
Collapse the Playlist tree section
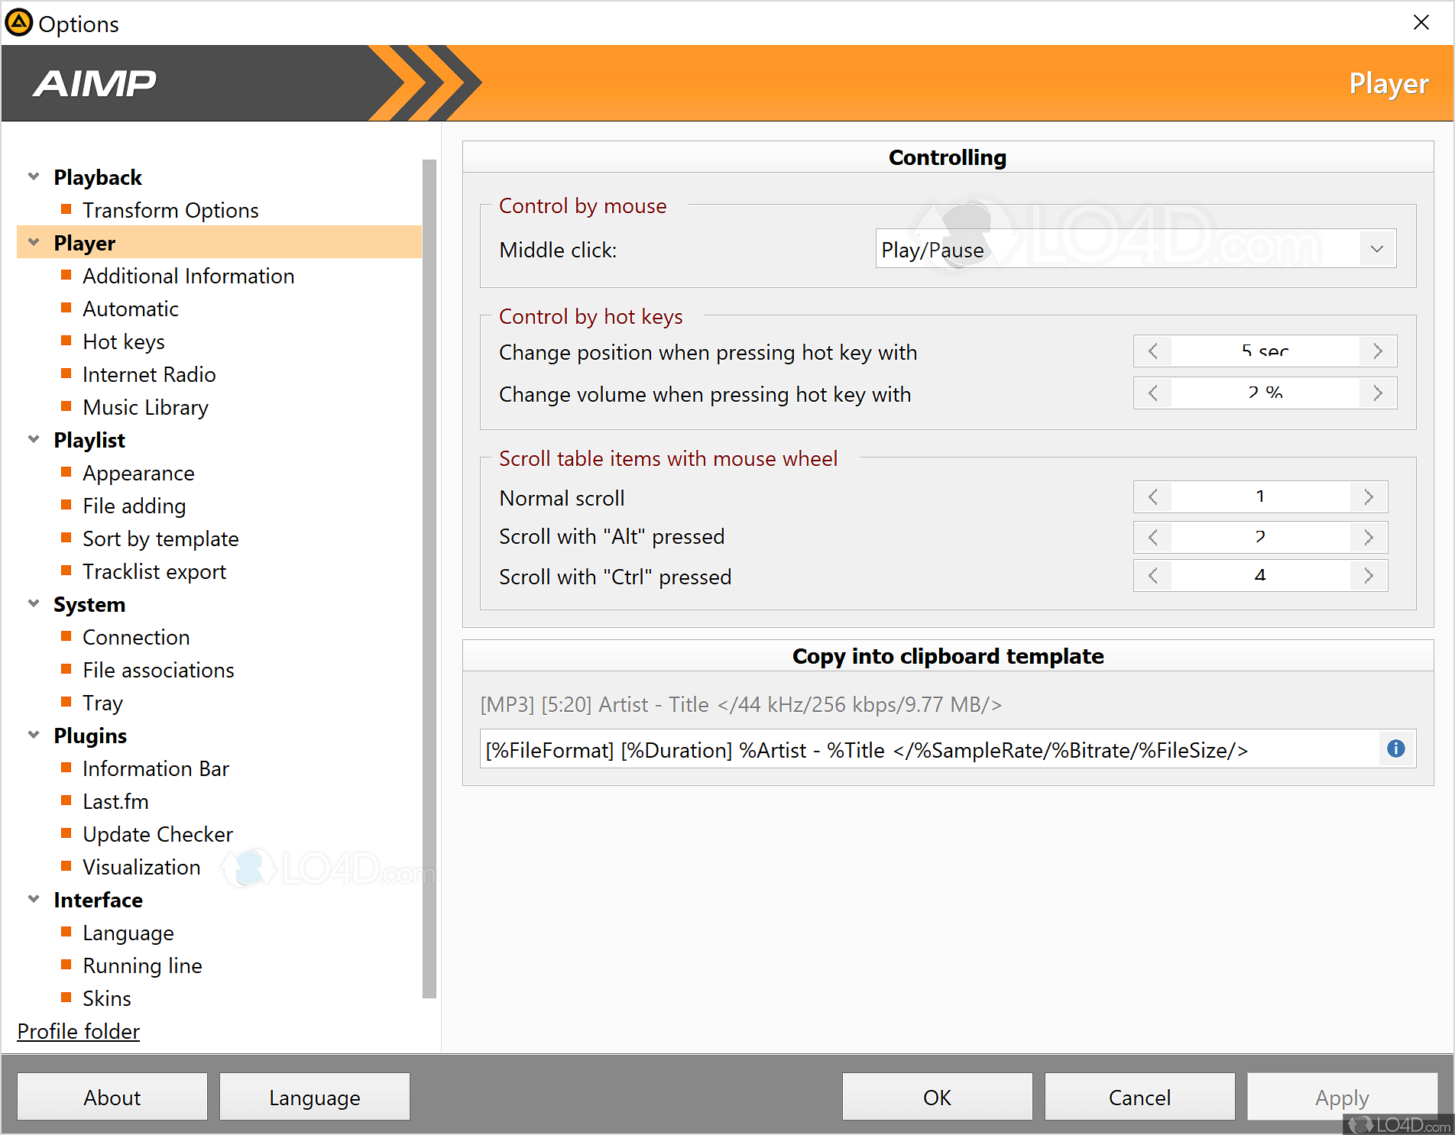[34, 439]
